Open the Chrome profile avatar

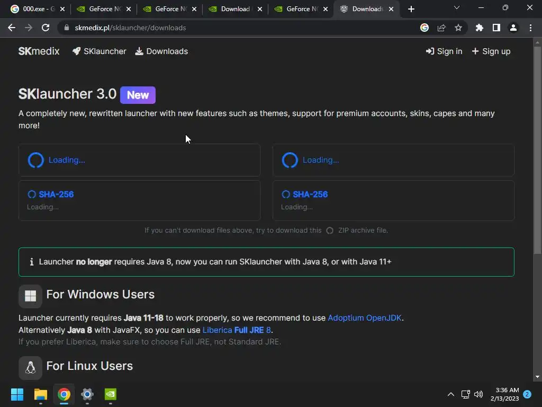(x=513, y=28)
